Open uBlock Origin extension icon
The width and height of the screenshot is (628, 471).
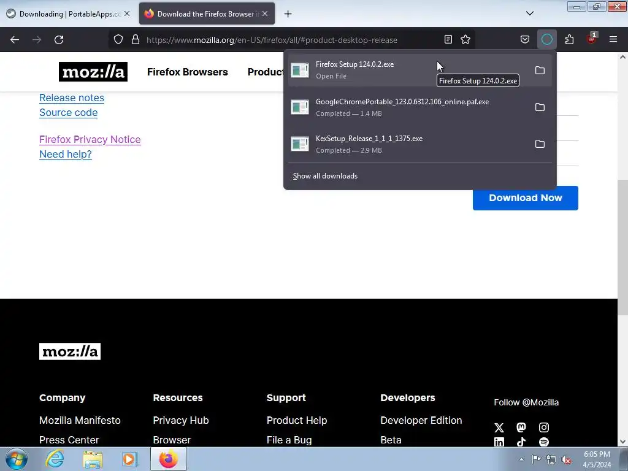[591, 39]
